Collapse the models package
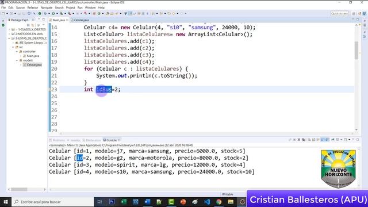The height and width of the screenshot is (207, 368). tap(17, 60)
